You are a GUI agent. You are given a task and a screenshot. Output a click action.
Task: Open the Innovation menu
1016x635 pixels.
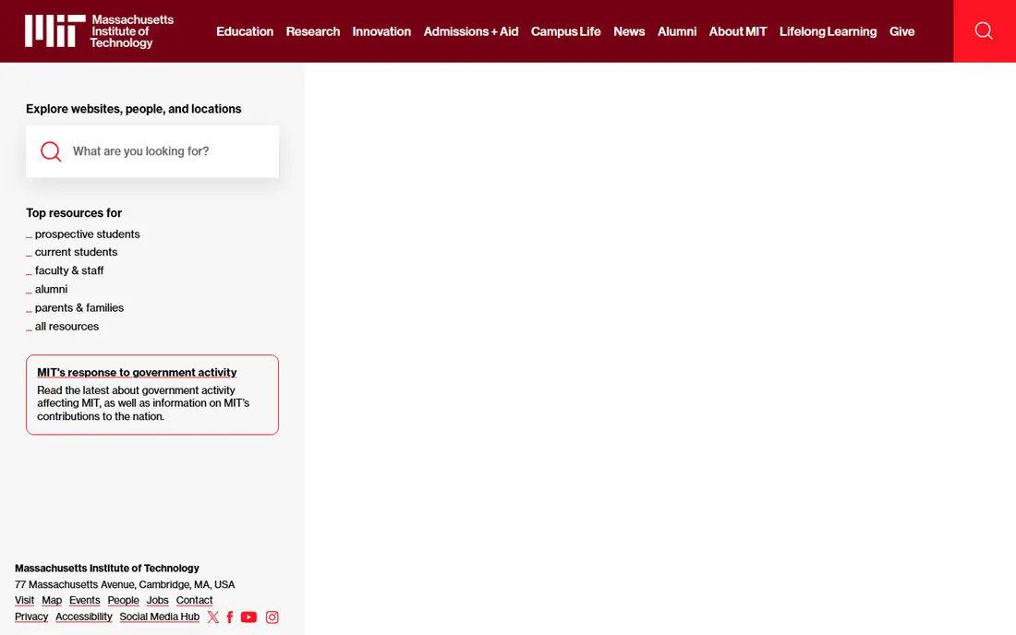(x=381, y=31)
